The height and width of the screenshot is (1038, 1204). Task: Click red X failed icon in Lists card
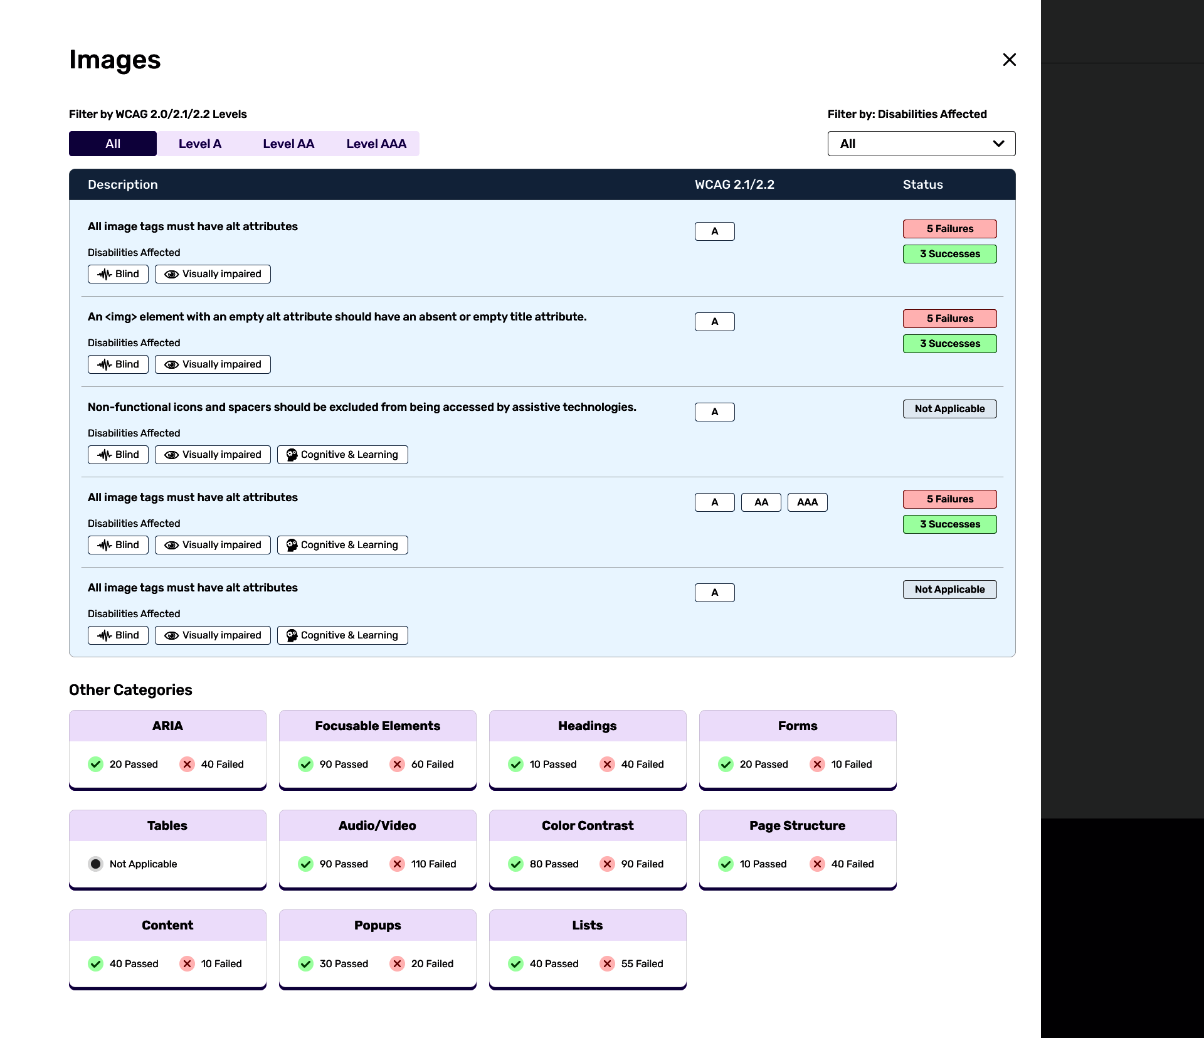[x=607, y=963]
